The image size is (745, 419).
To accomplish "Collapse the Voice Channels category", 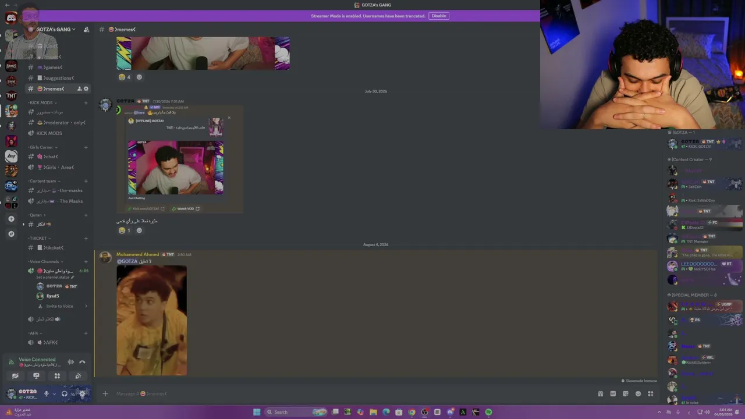I will (45, 262).
